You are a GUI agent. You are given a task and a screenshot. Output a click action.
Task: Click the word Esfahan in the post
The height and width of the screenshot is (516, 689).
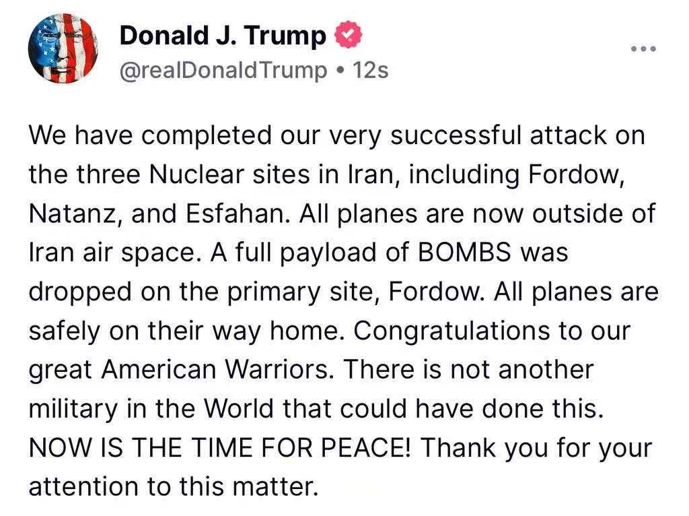tap(237, 214)
